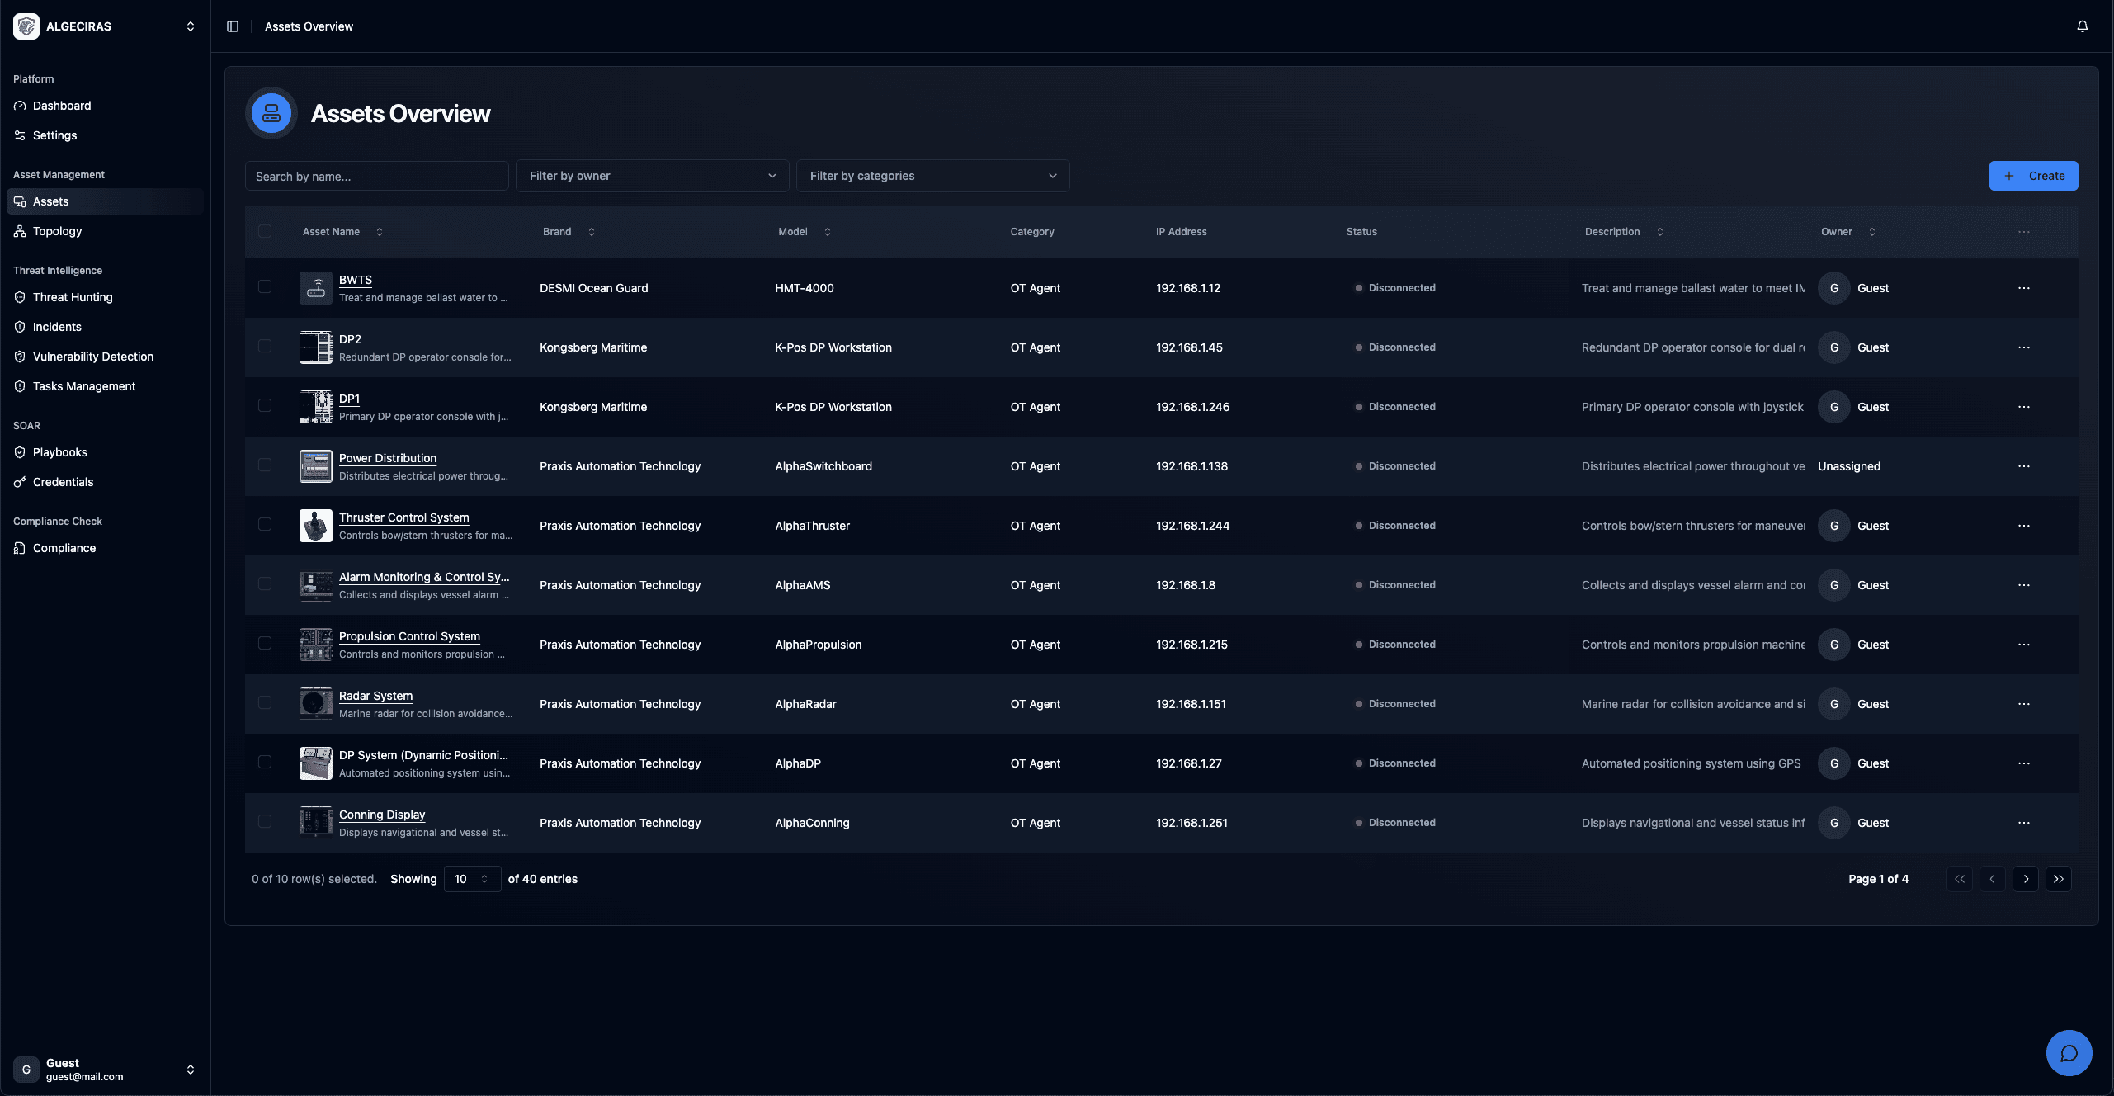Open the chat bubble button

(x=2069, y=1052)
